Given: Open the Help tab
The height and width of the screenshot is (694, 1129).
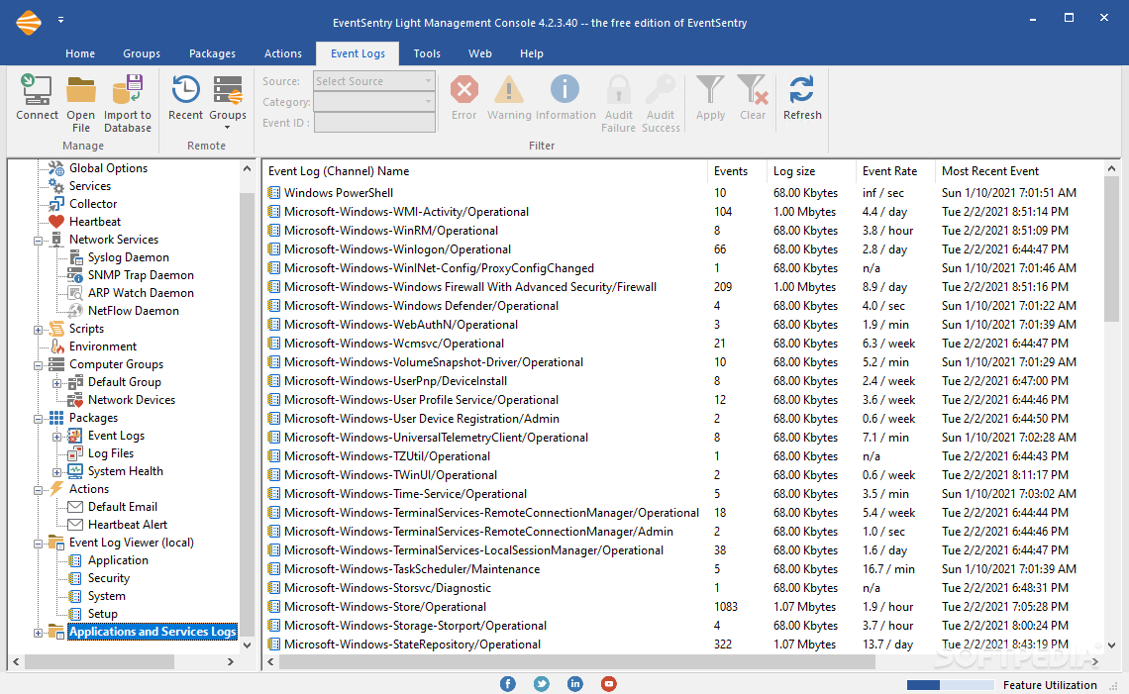Looking at the screenshot, I should [x=532, y=53].
